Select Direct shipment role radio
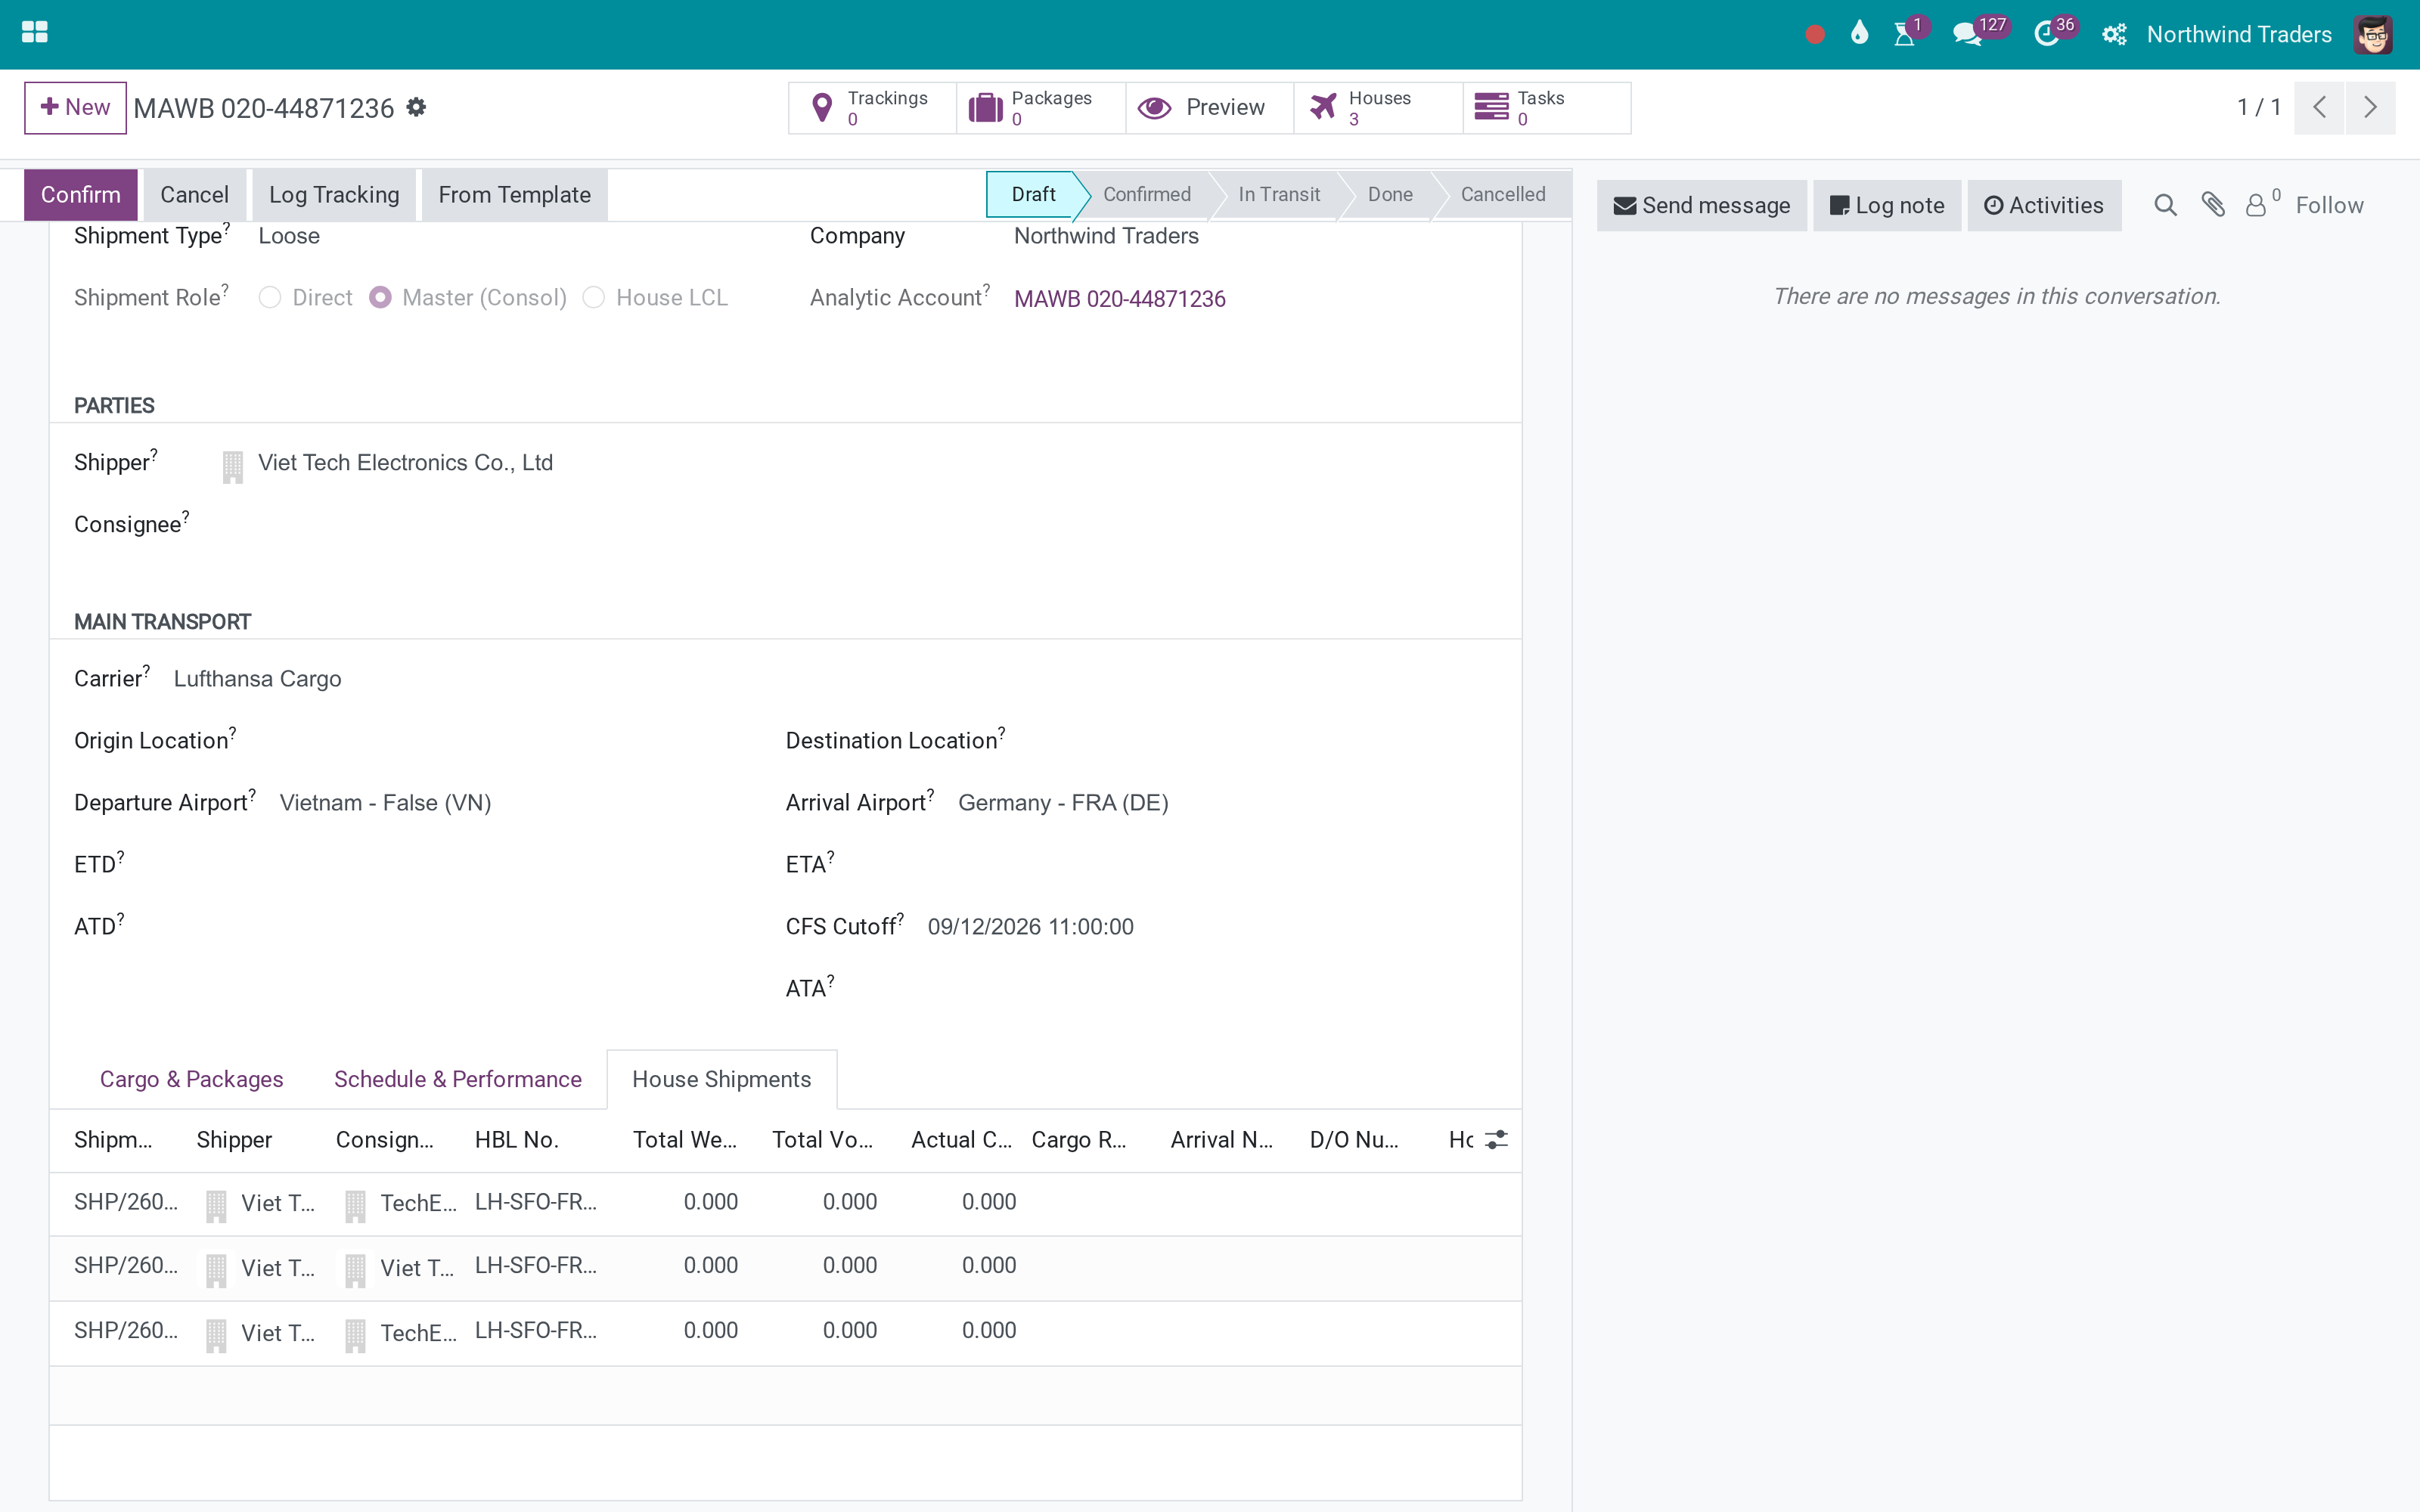2420x1512 pixels. 270,298
